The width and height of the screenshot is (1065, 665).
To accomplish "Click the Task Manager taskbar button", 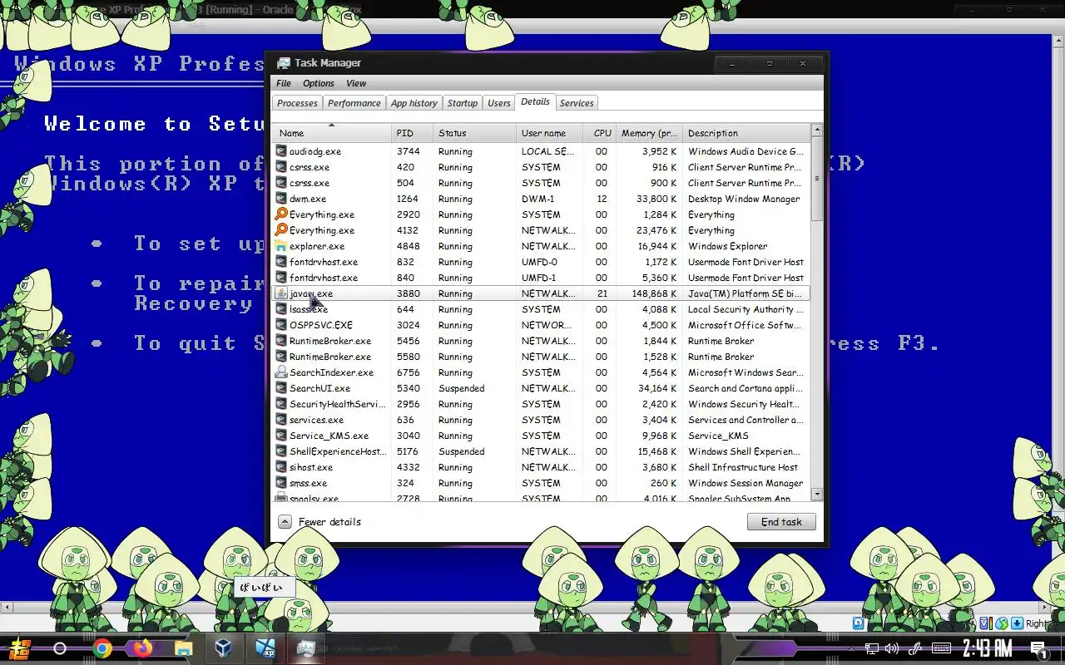I will click(x=305, y=648).
